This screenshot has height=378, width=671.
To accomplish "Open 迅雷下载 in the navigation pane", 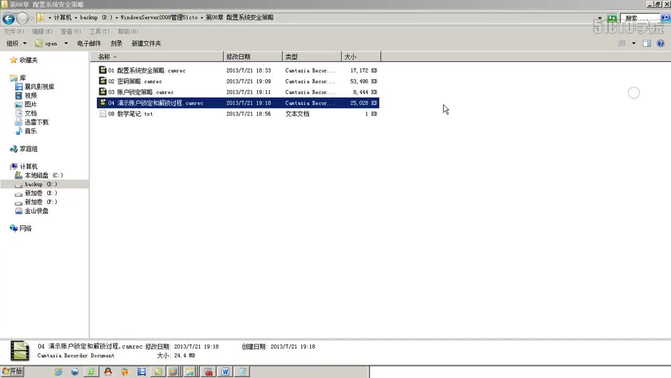I will (x=36, y=122).
